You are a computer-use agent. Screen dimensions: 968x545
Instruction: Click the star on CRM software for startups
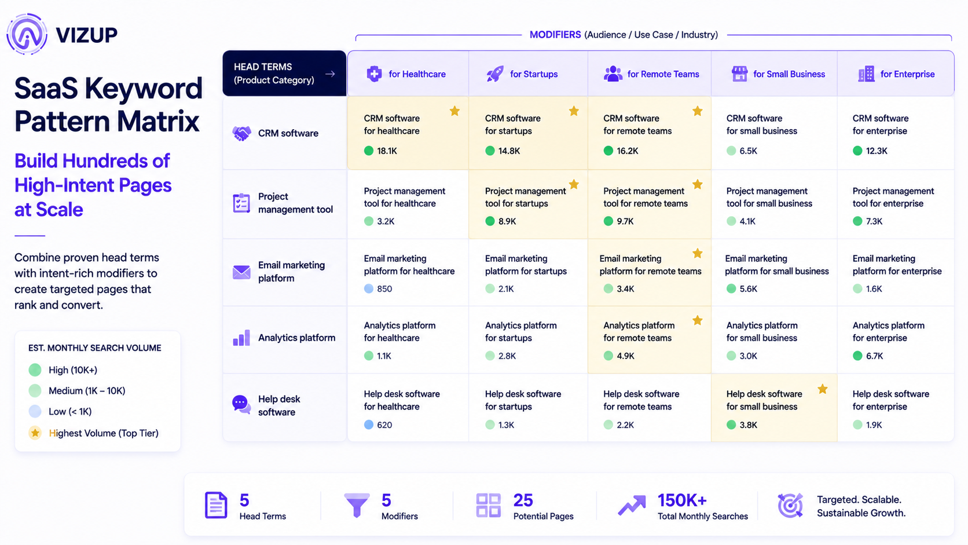tap(574, 111)
